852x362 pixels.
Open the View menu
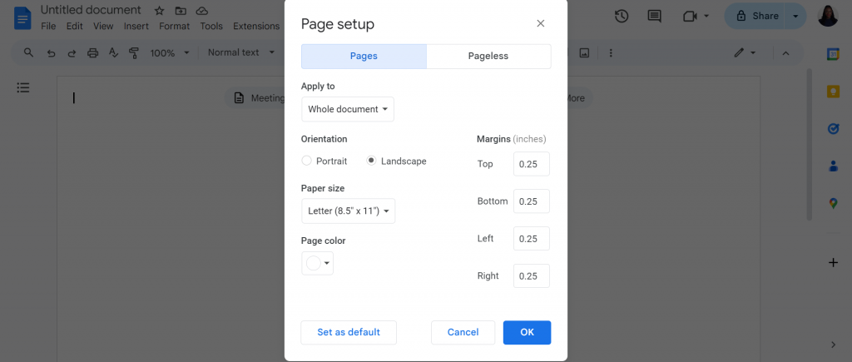pyautogui.click(x=103, y=26)
